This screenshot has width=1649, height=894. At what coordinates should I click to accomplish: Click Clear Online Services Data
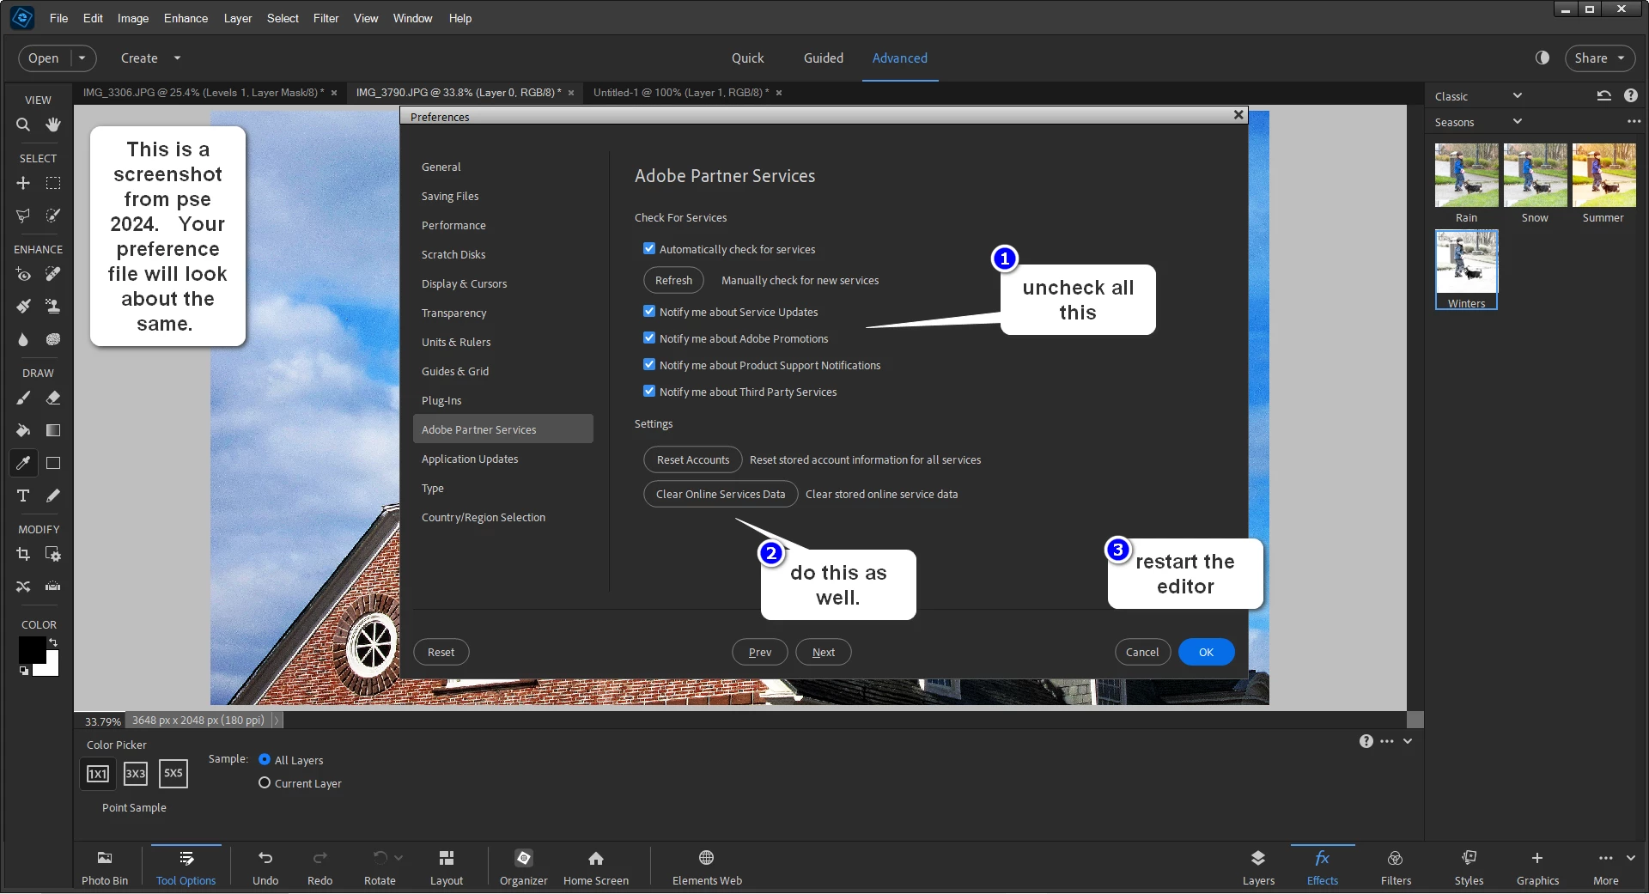pyautogui.click(x=721, y=494)
